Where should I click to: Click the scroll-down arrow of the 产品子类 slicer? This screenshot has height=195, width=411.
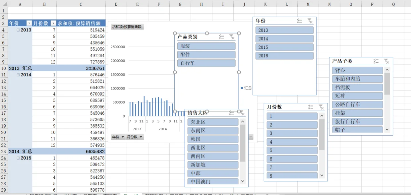387,129
